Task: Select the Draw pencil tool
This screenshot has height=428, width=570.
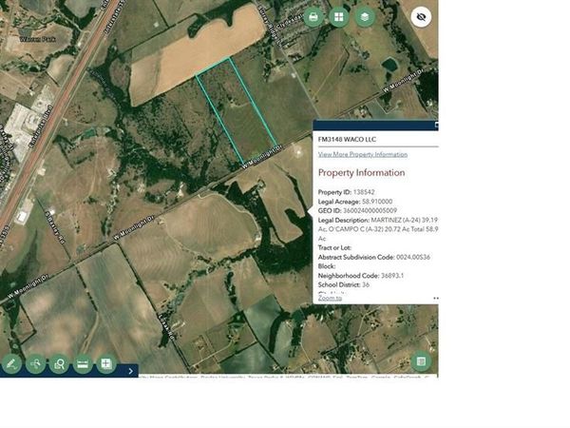Action: [x=11, y=363]
